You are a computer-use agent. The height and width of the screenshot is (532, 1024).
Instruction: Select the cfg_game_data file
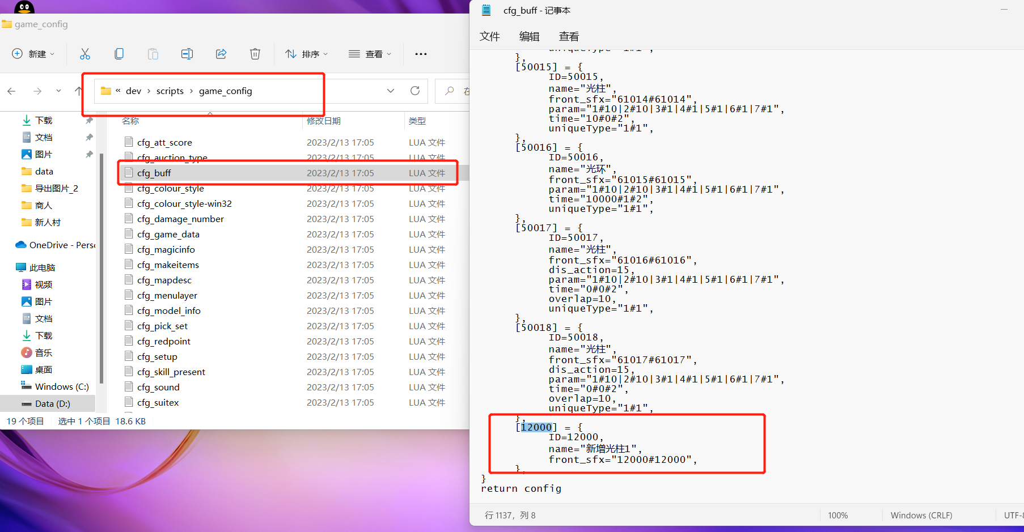click(x=168, y=234)
